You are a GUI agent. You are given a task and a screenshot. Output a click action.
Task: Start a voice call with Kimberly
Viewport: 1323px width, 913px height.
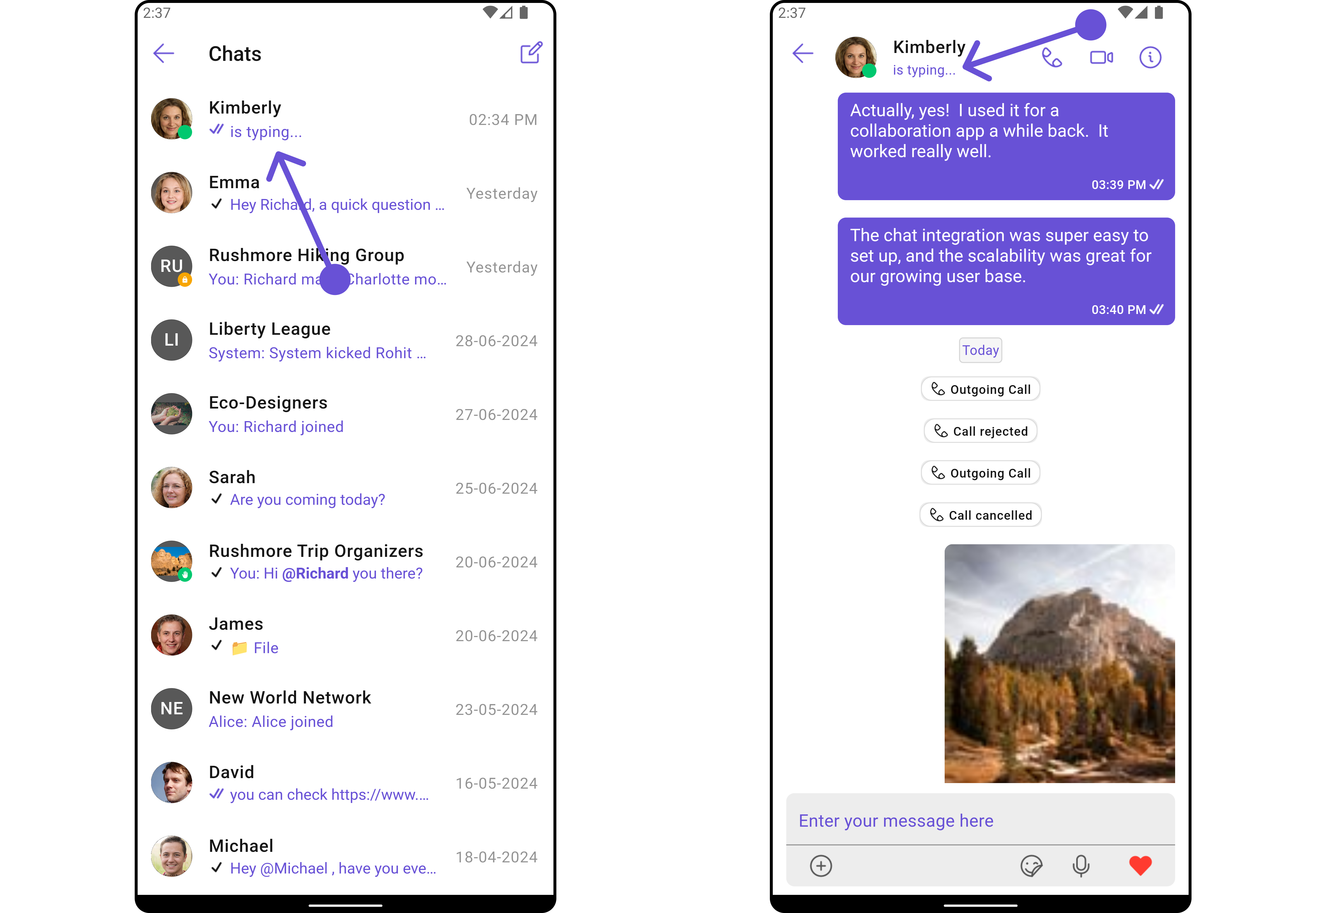point(1051,58)
